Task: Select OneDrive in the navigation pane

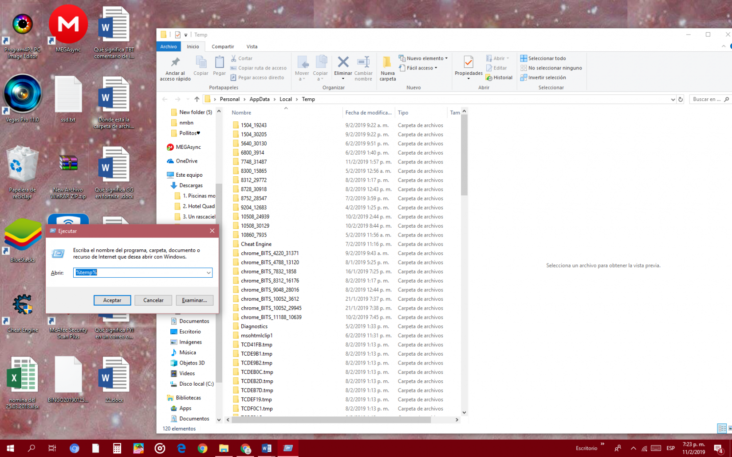Action: pos(187,161)
